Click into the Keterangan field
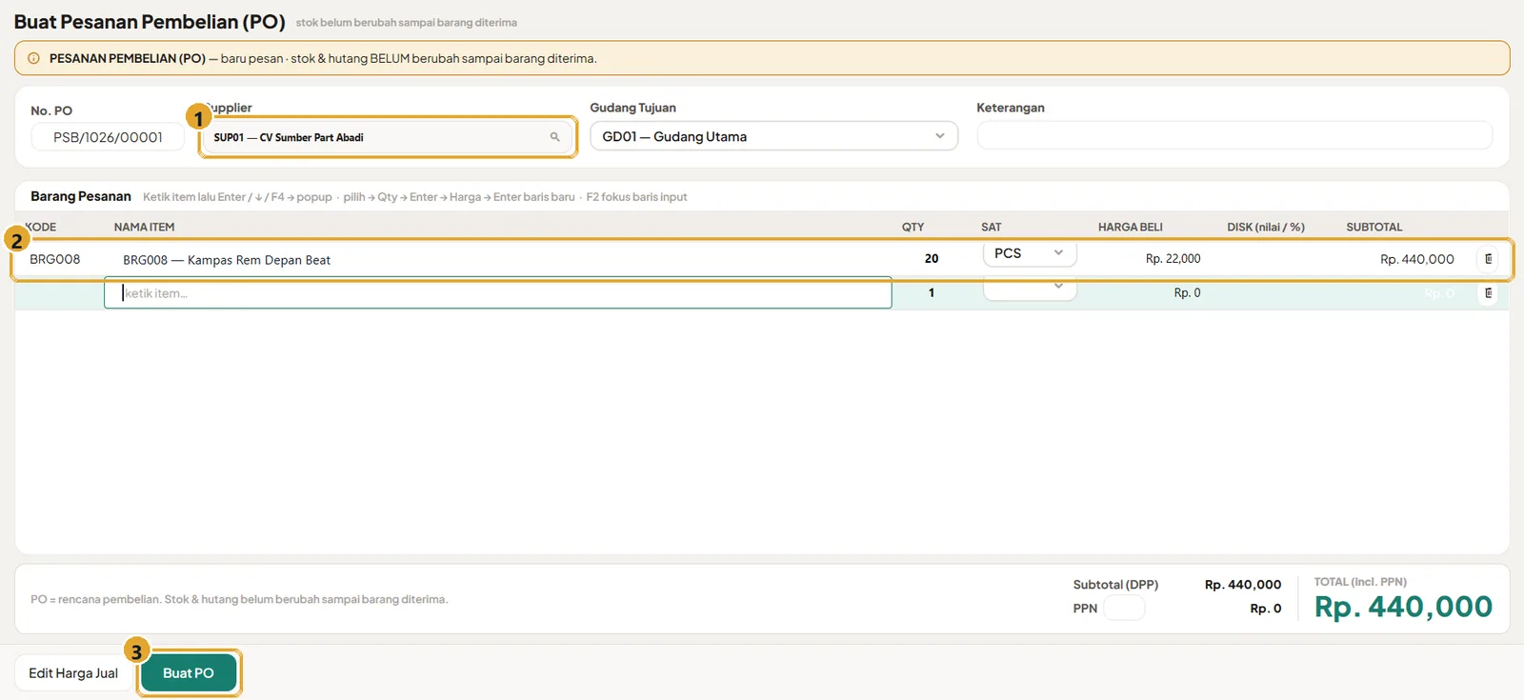1524x700 pixels. click(1234, 135)
